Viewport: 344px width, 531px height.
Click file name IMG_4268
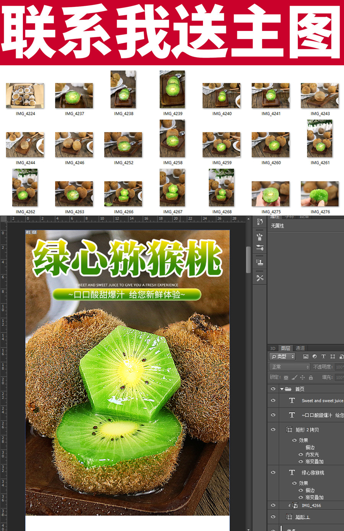pos(222,212)
